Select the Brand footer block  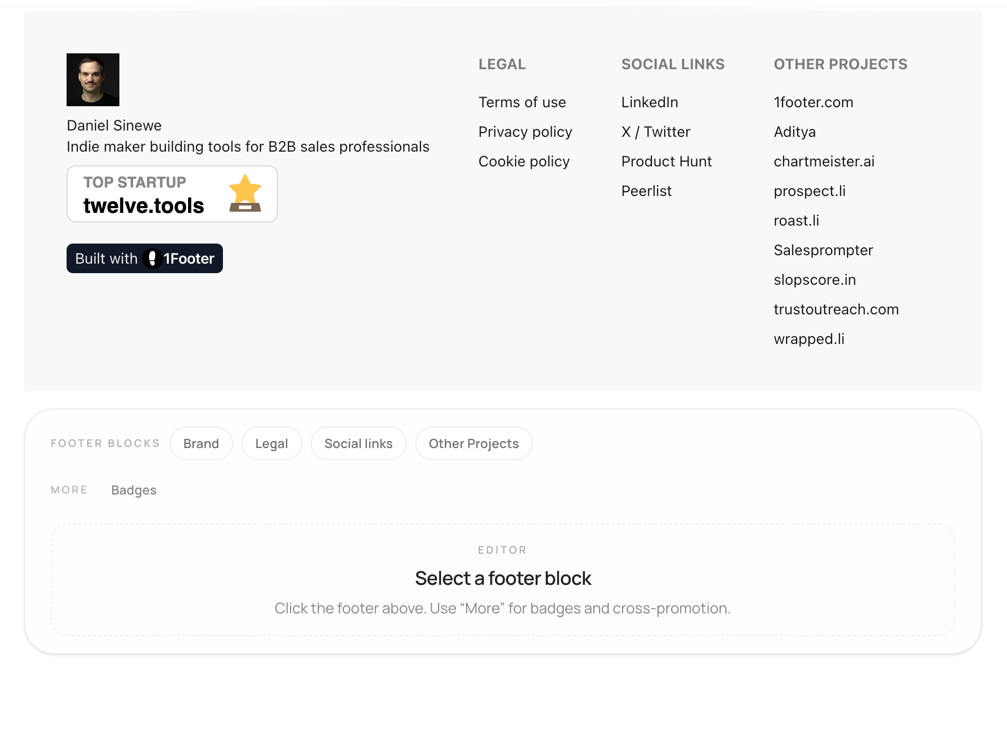[x=201, y=443]
